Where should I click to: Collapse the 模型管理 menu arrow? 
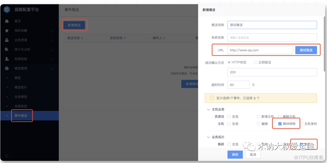point(51,68)
